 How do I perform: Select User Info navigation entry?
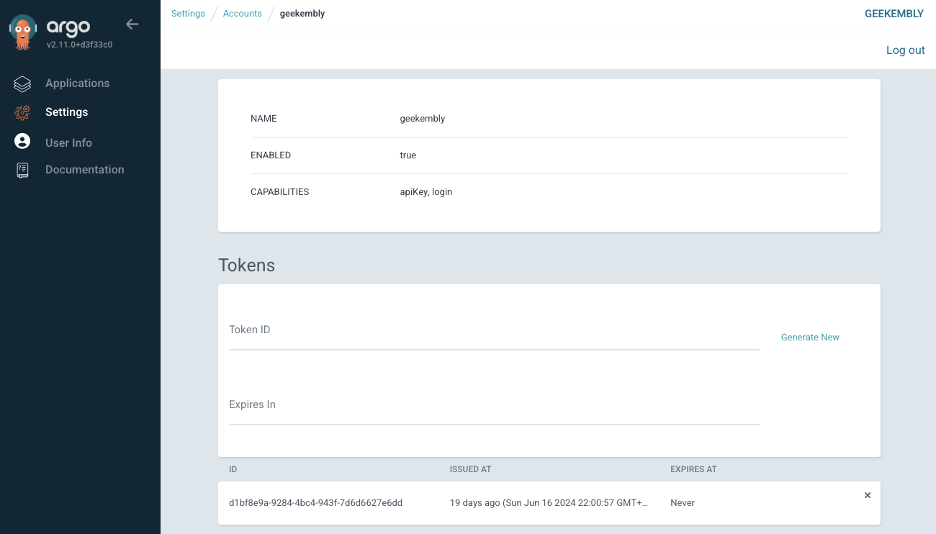click(68, 142)
